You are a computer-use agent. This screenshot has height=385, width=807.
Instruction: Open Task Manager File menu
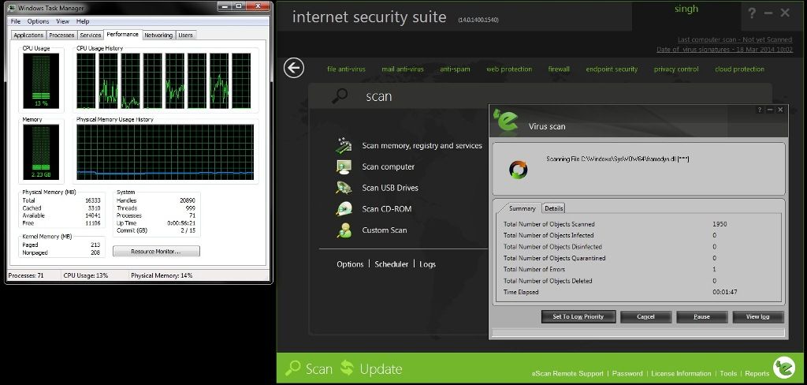[16, 21]
